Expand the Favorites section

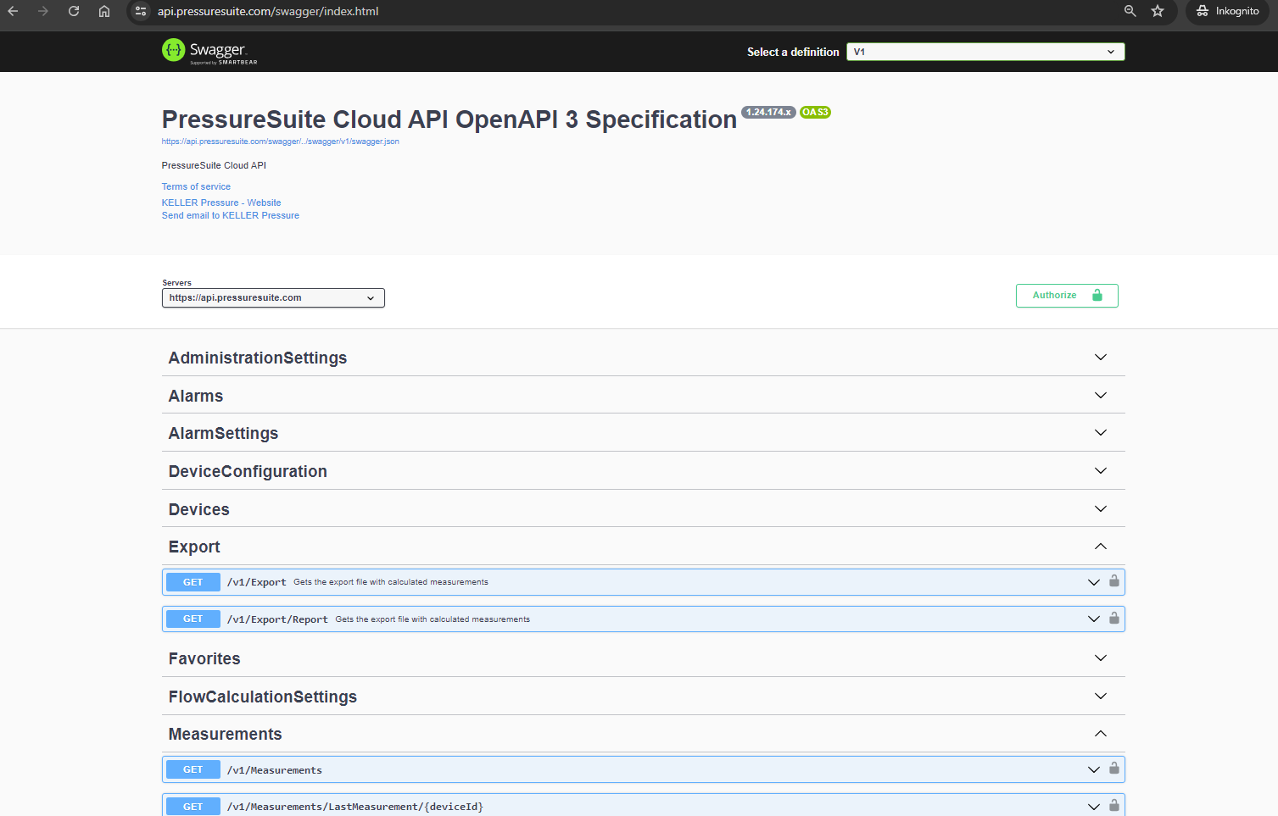point(1101,658)
